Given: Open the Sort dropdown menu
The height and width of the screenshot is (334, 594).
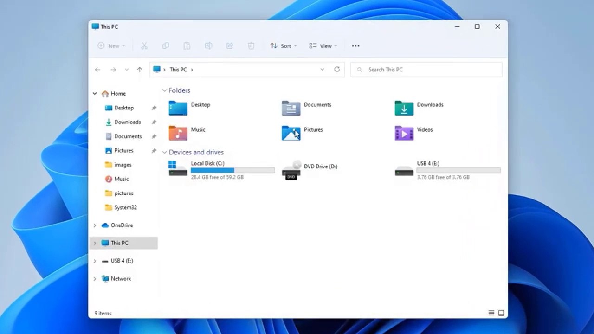Looking at the screenshot, I should click(x=283, y=46).
